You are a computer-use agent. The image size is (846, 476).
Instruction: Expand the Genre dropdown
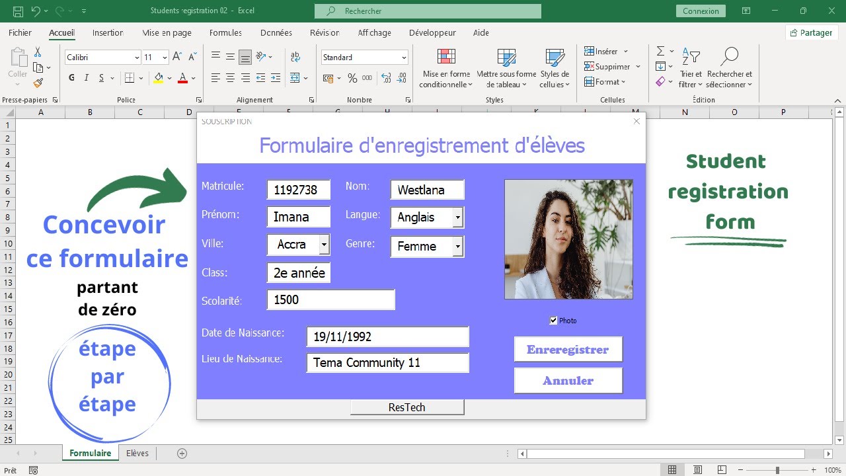[457, 247]
